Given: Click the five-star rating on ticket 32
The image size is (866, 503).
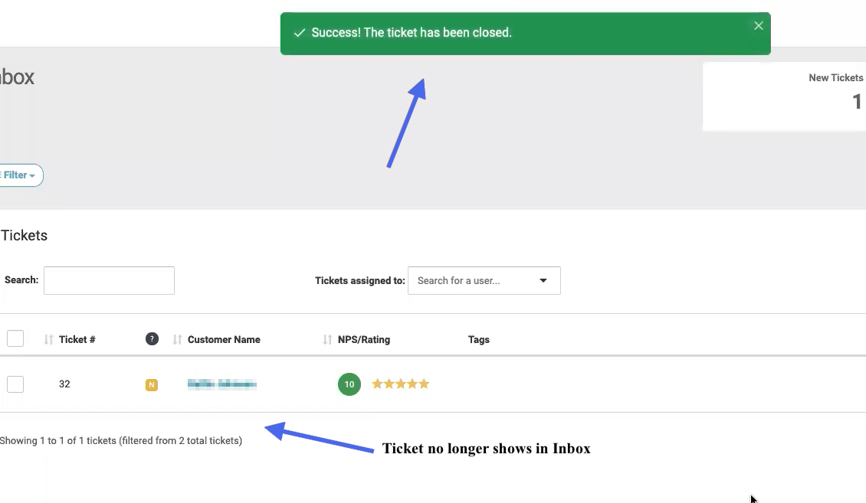Looking at the screenshot, I should pos(400,384).
